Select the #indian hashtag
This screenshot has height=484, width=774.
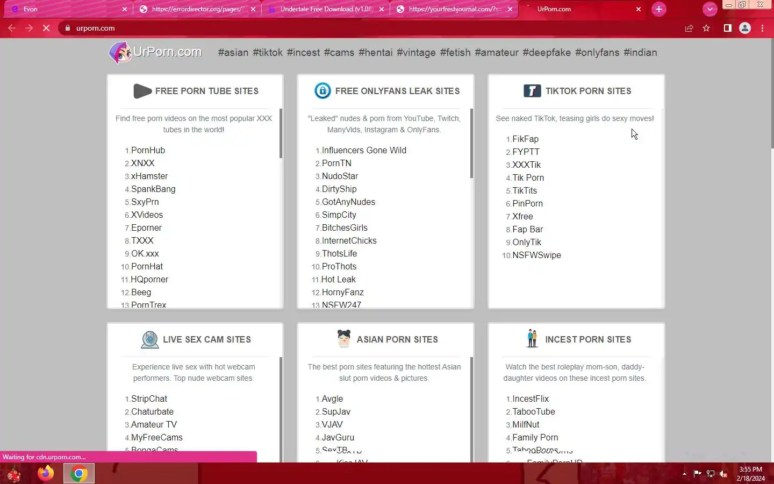pyautogui.click(x=640, y=53)
